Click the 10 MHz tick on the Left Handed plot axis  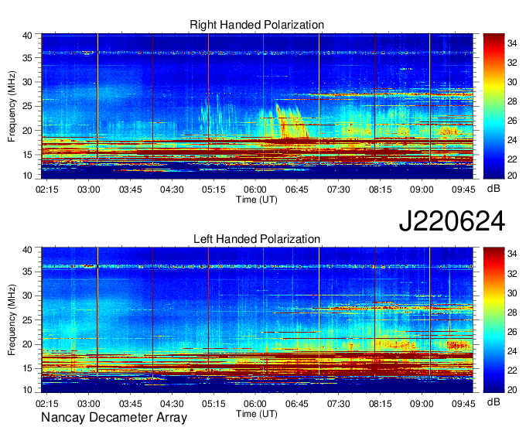tap(27, 389)
